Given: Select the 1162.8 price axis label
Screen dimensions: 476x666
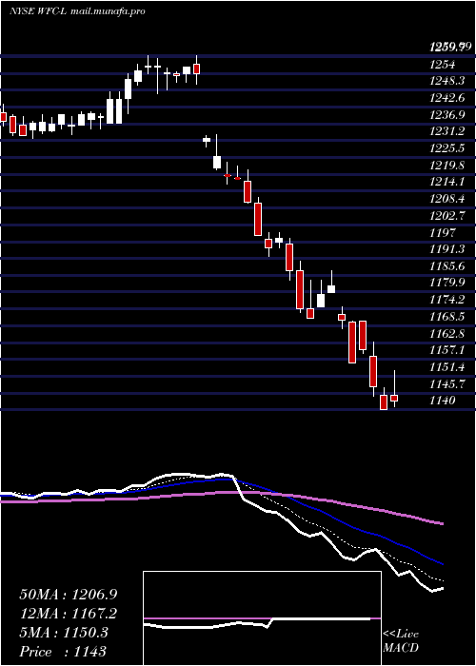Looking at the screenshot, I should pos(446,333).
